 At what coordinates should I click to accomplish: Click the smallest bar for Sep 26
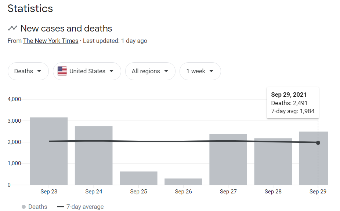183,182
